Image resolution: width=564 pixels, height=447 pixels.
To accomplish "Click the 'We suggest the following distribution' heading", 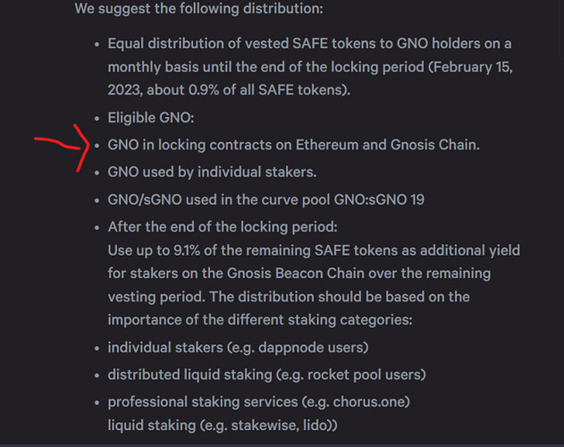I will tap(199, 9).
